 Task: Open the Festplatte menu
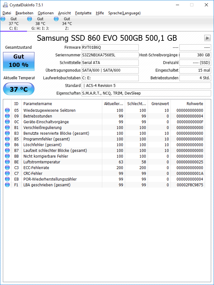pyautogui.click(x=83, y=13)
